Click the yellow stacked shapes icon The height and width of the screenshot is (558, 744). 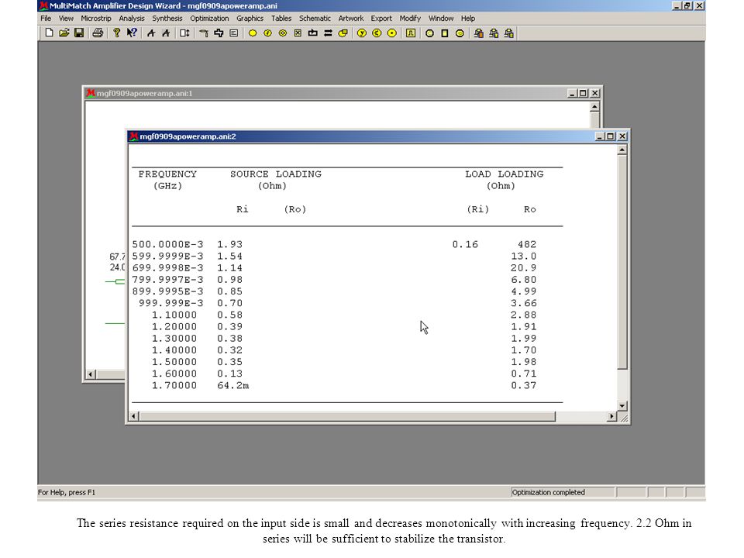click(x=343, y=33)
